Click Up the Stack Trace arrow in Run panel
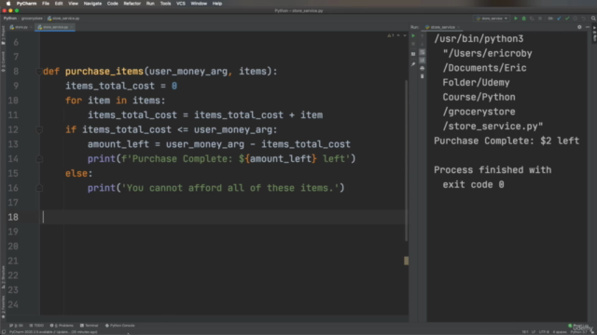 (x=422, y=35)
